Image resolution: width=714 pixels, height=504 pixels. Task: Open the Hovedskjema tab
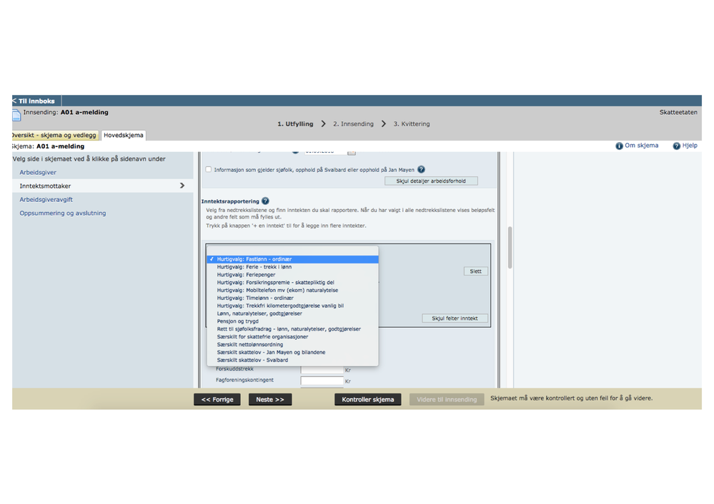124,135
